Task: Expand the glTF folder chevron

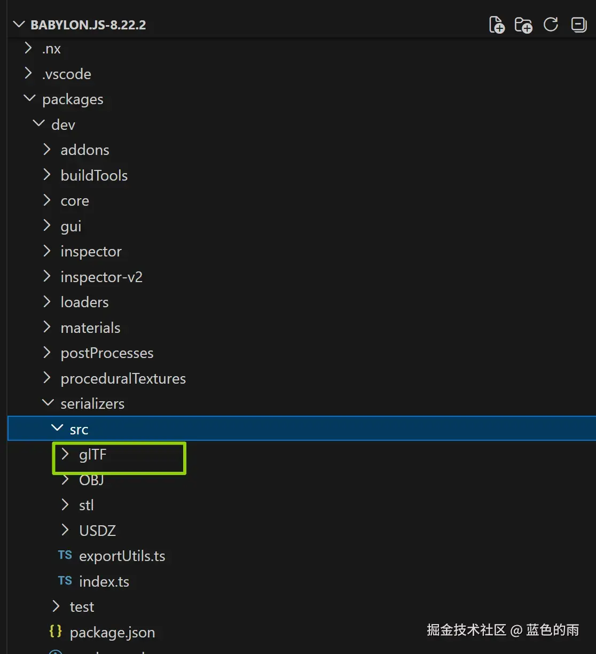Action: (65, 455)
